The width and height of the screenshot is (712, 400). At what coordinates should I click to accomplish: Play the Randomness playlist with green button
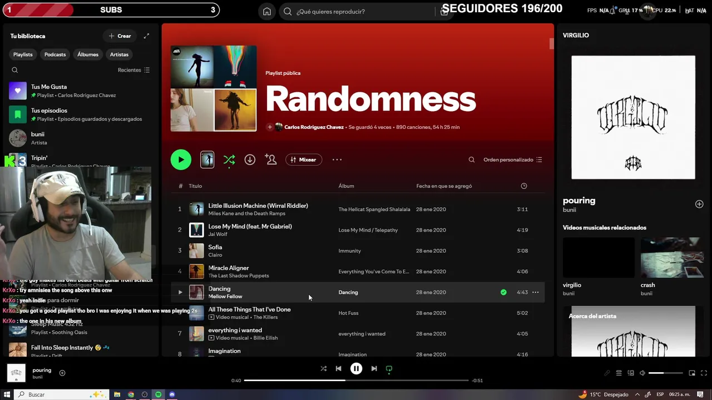(x=181, y=159)
